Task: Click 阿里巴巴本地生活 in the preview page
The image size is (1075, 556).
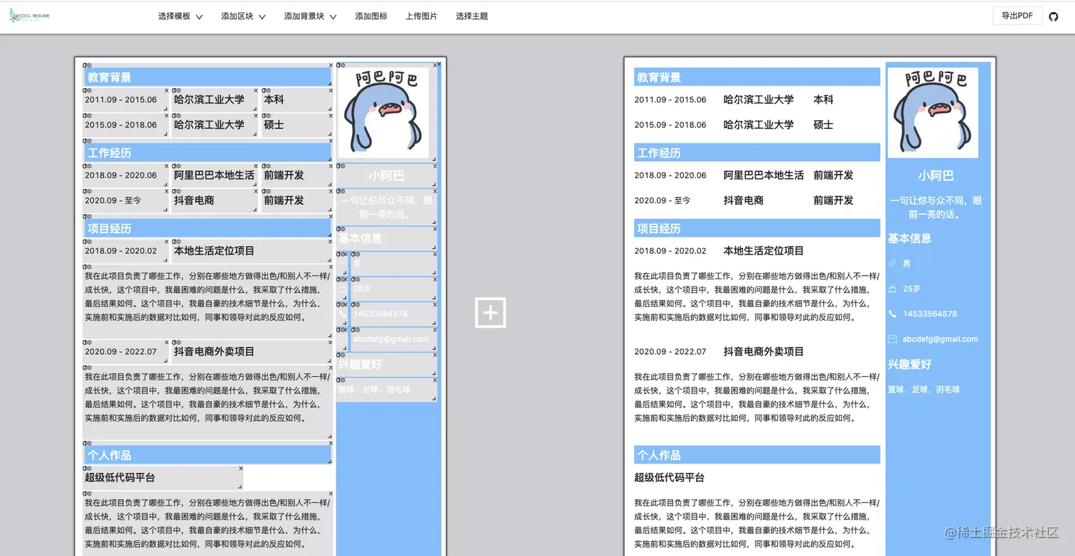Action: pyautogui.click(x=764, y=176)
